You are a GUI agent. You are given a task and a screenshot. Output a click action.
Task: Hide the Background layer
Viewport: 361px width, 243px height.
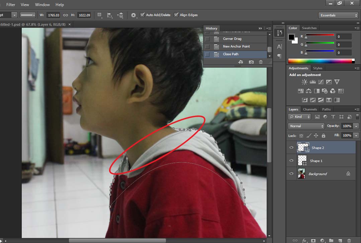point(291,173)
